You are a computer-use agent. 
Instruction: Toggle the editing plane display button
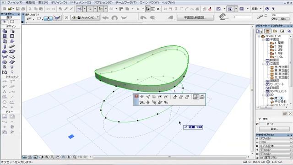click(101, 9)
